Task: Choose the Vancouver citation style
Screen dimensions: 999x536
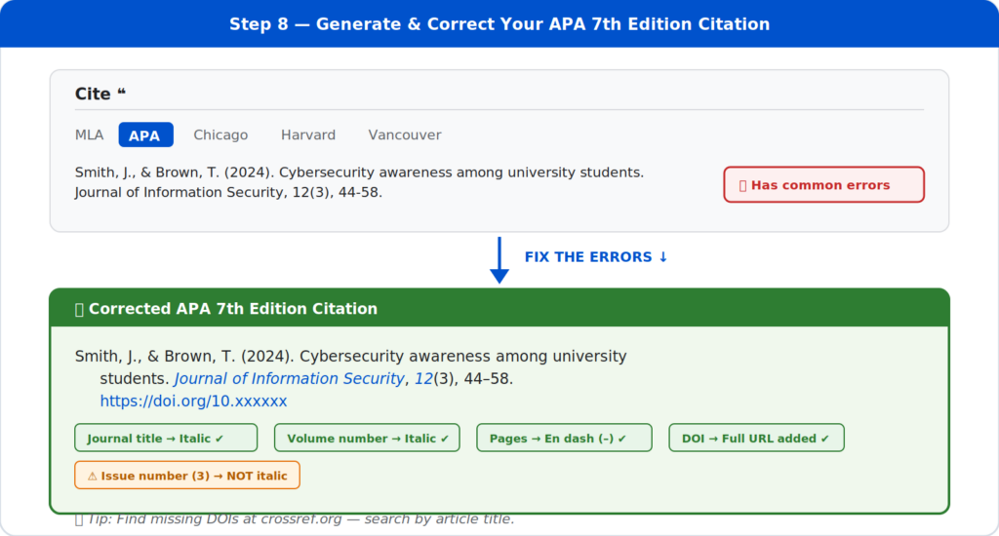Action: (404, 134)
